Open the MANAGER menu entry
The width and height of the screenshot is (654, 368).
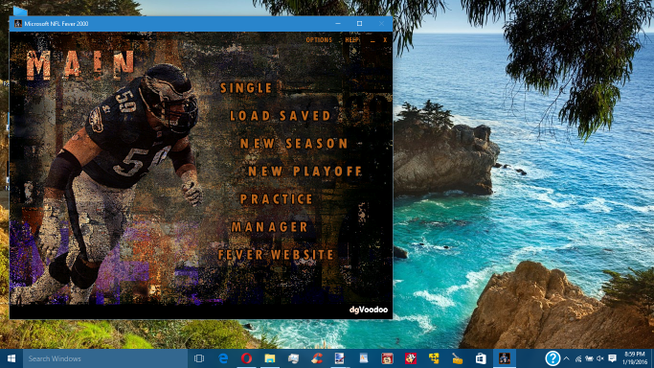[270, 227]
